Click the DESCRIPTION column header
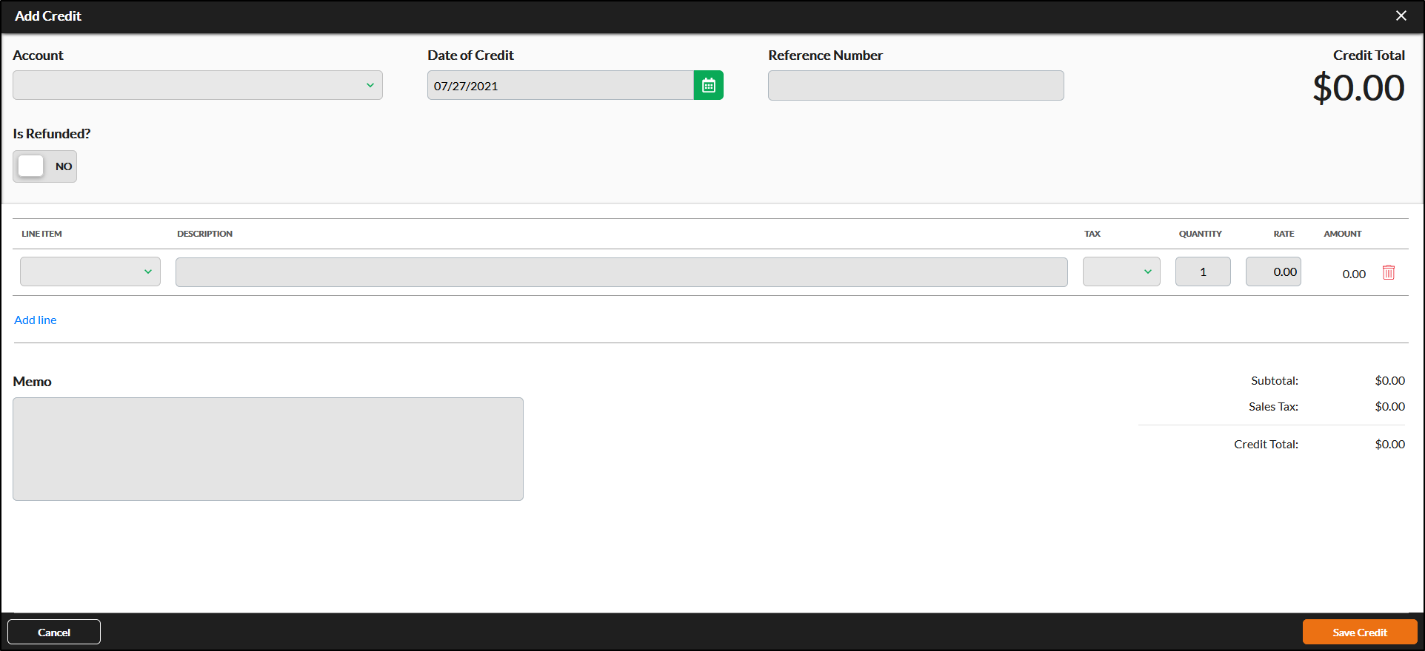The image size is (1425, 651). pyautogui.click(x=204, y=234)
